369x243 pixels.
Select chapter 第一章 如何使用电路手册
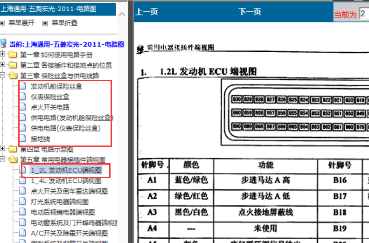[56, 55]
